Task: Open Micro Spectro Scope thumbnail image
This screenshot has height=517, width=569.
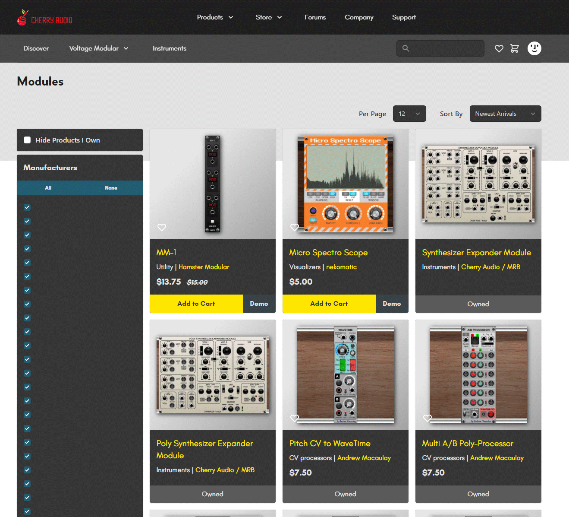Action: click(346, 184)
